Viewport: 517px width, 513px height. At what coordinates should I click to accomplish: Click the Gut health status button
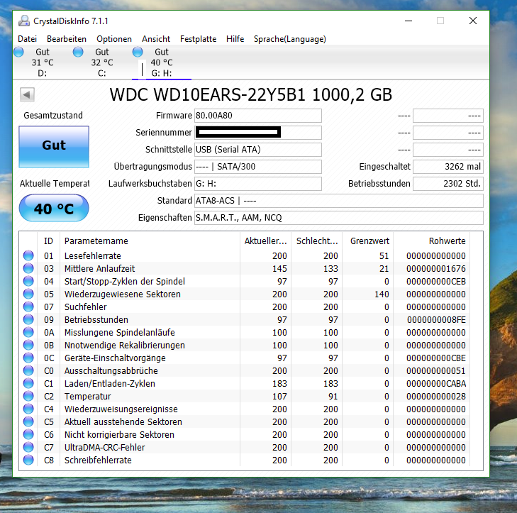54,146
